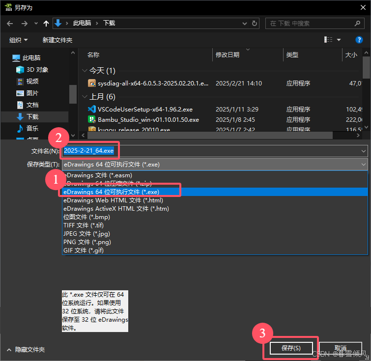
Task: Select 下载 in address breadcrumb
Action: click(109, 23)
